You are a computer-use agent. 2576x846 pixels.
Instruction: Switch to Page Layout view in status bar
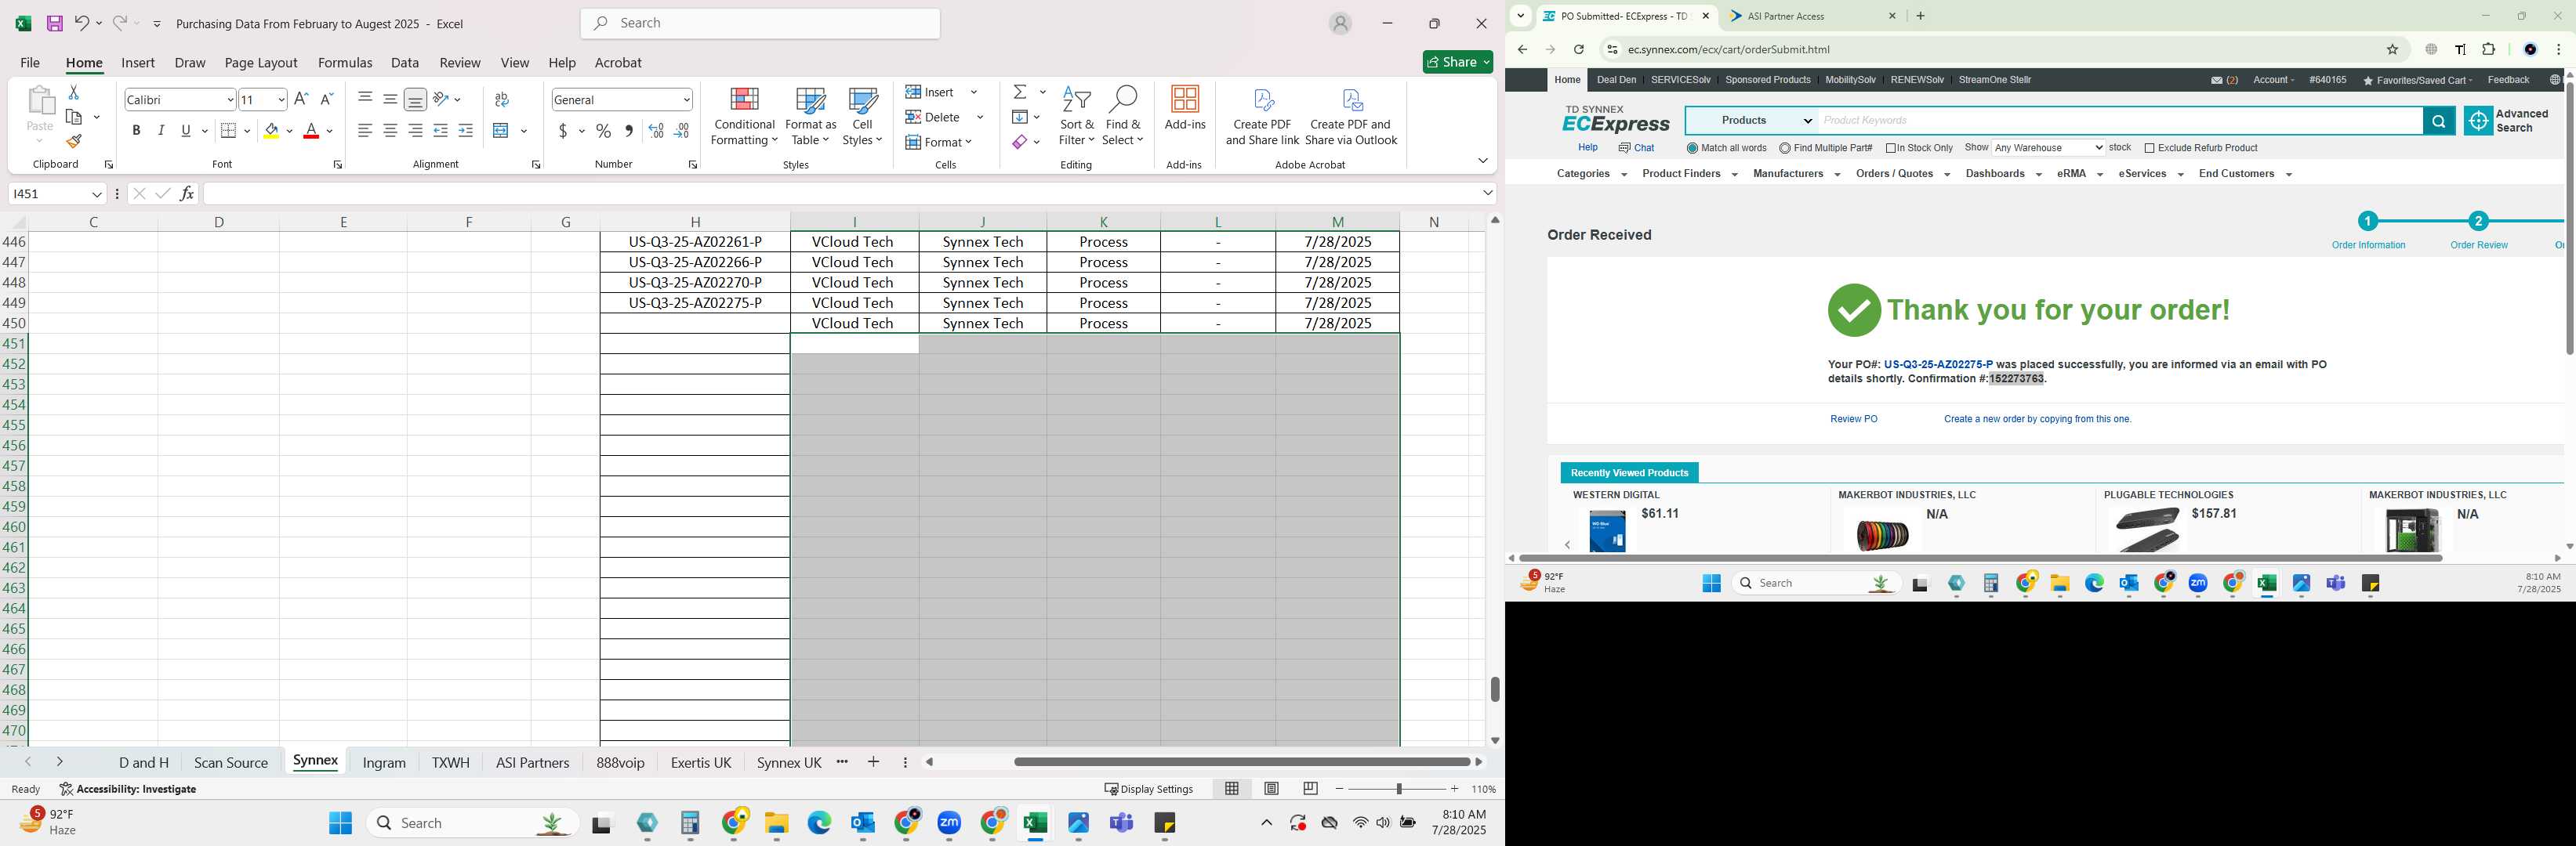[1271, 789]
